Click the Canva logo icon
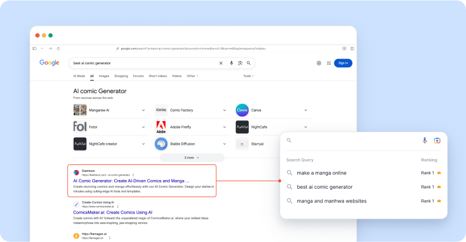Viewport: 466px width, 242px height. point(242,110)
